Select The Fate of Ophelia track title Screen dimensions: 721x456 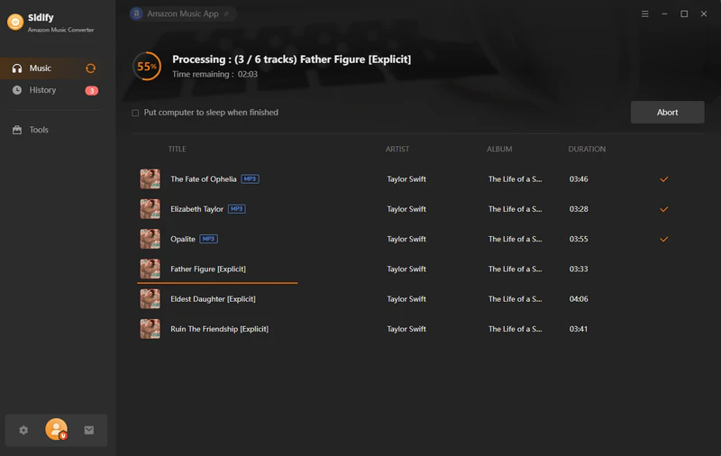[x=204, y=179]
